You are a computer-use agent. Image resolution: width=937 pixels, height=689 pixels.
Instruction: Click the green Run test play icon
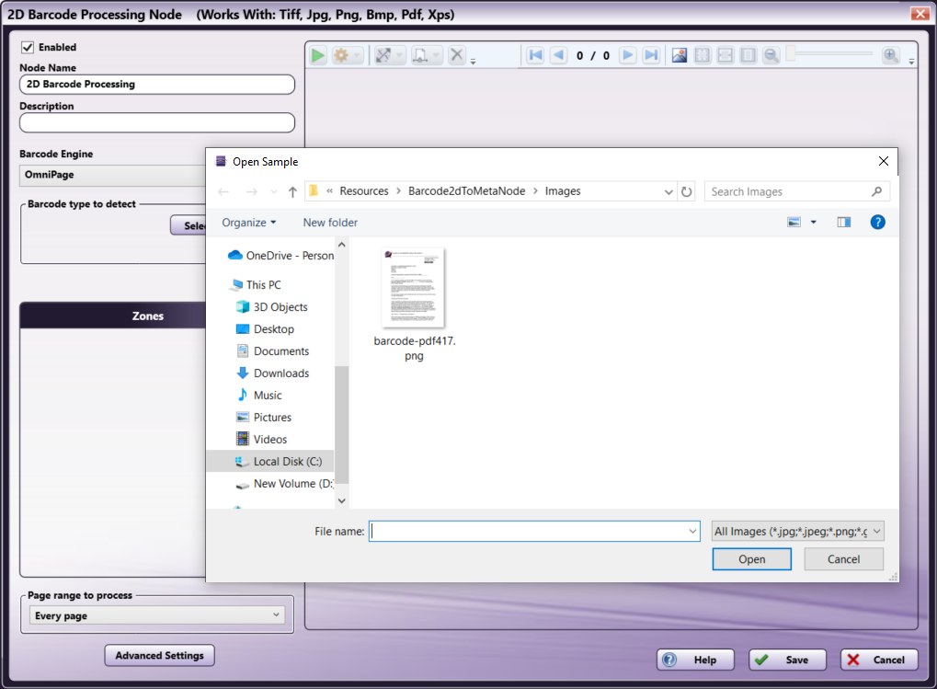[318, 55]
